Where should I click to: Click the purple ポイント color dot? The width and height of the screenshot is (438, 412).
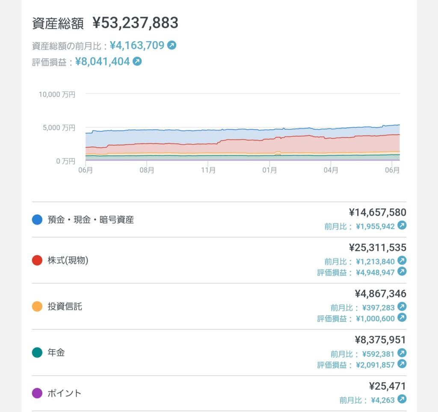pyautogui.click(x=37, y=393)
